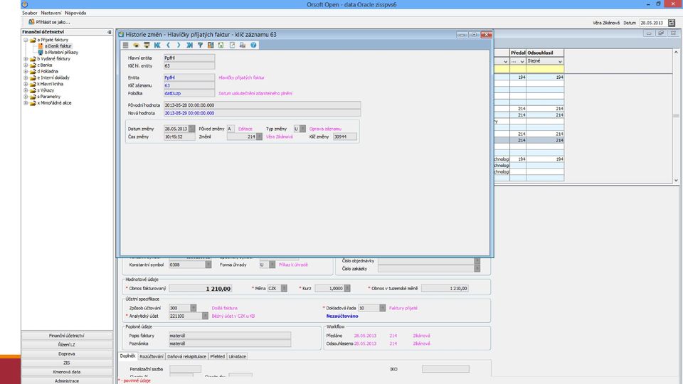Open the list menu icon in Historie změn toolbar
683x384 pixels.
125,46
